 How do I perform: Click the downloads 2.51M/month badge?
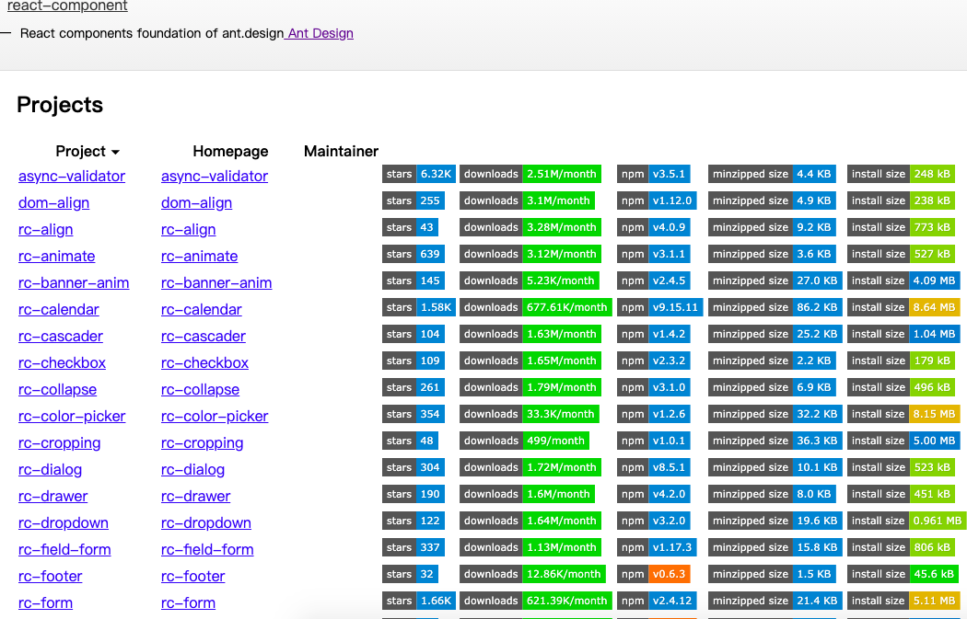(530, 175)
